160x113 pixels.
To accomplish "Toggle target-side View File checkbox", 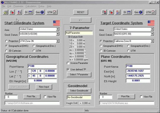I will [141, 97].
